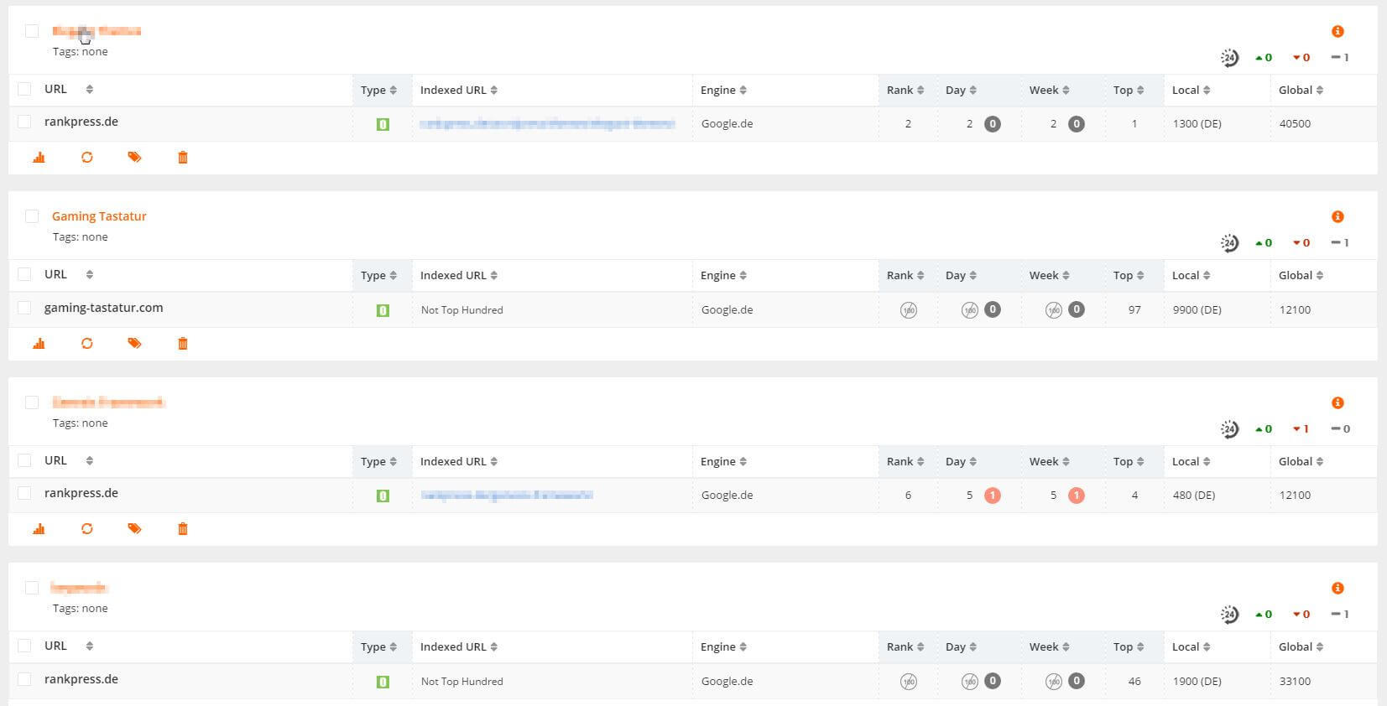Screen dimensions: 1387x706
Task: Click 24-hour clock icon in card with Local 480 (DE)
Action: (1229, 429)
